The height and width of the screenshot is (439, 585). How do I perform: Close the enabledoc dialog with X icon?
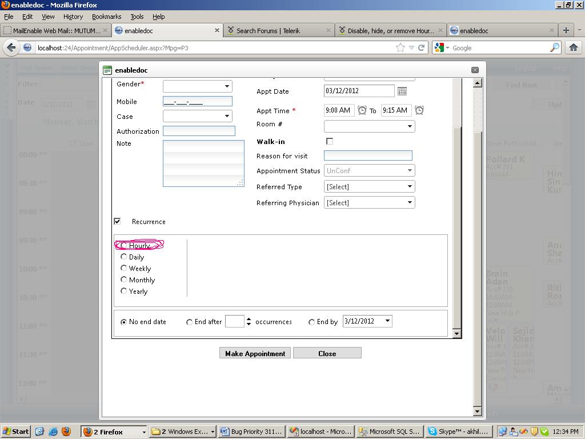pyautogui.click(x=475, y=70)
